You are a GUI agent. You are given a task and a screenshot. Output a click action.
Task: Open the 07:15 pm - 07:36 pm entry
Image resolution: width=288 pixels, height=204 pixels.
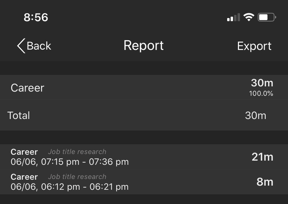[144, 157]
